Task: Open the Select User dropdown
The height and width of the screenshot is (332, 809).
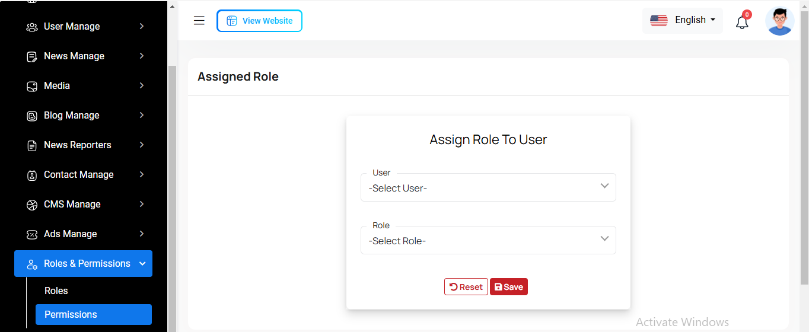Action: [488, 187]
